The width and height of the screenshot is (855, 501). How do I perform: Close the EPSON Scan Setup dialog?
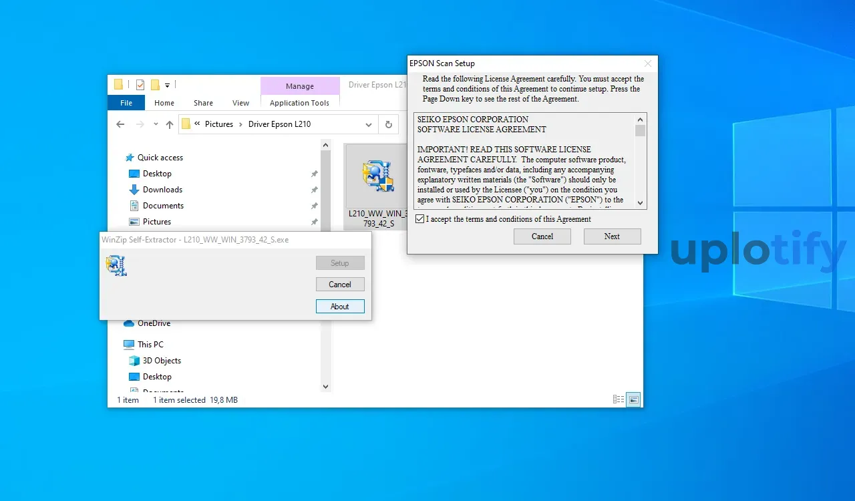click(x=647, y=63)
